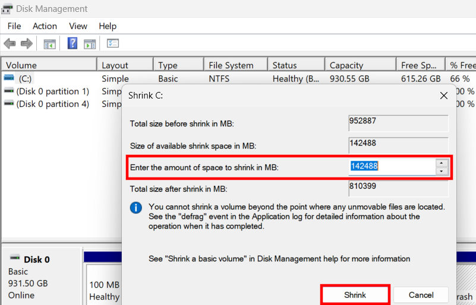Viewport: 476px width, 305px height.
Task: Decrease shrink amount with down spinner arrow
Action: point(441,171)
